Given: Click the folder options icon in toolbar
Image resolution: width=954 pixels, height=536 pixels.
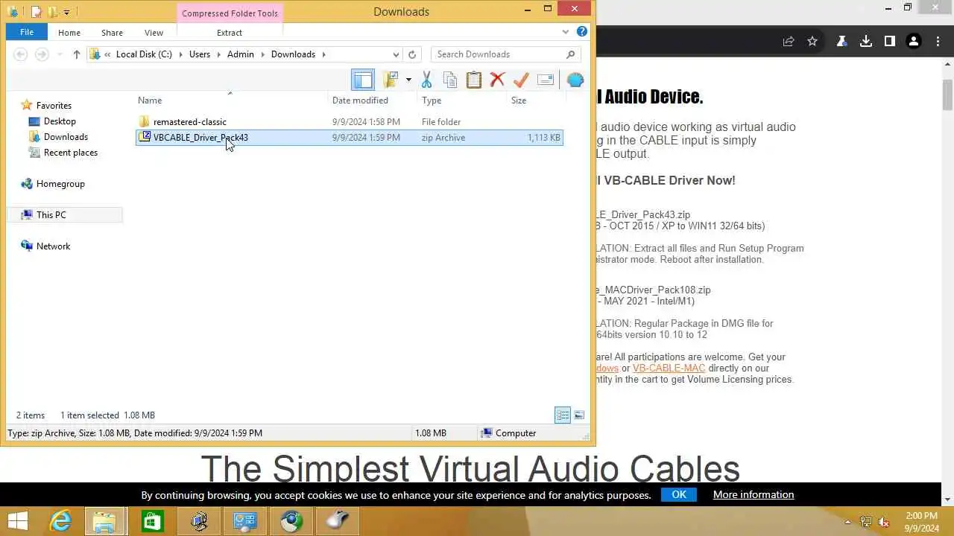Looking at the screenshot, I should coord(391,80).
